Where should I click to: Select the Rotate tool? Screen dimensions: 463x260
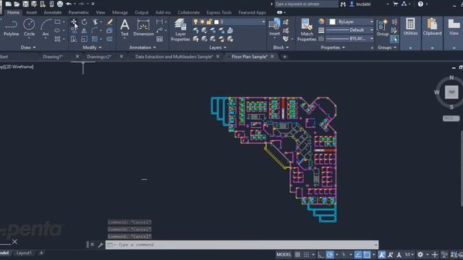click(x=85, y=22)
